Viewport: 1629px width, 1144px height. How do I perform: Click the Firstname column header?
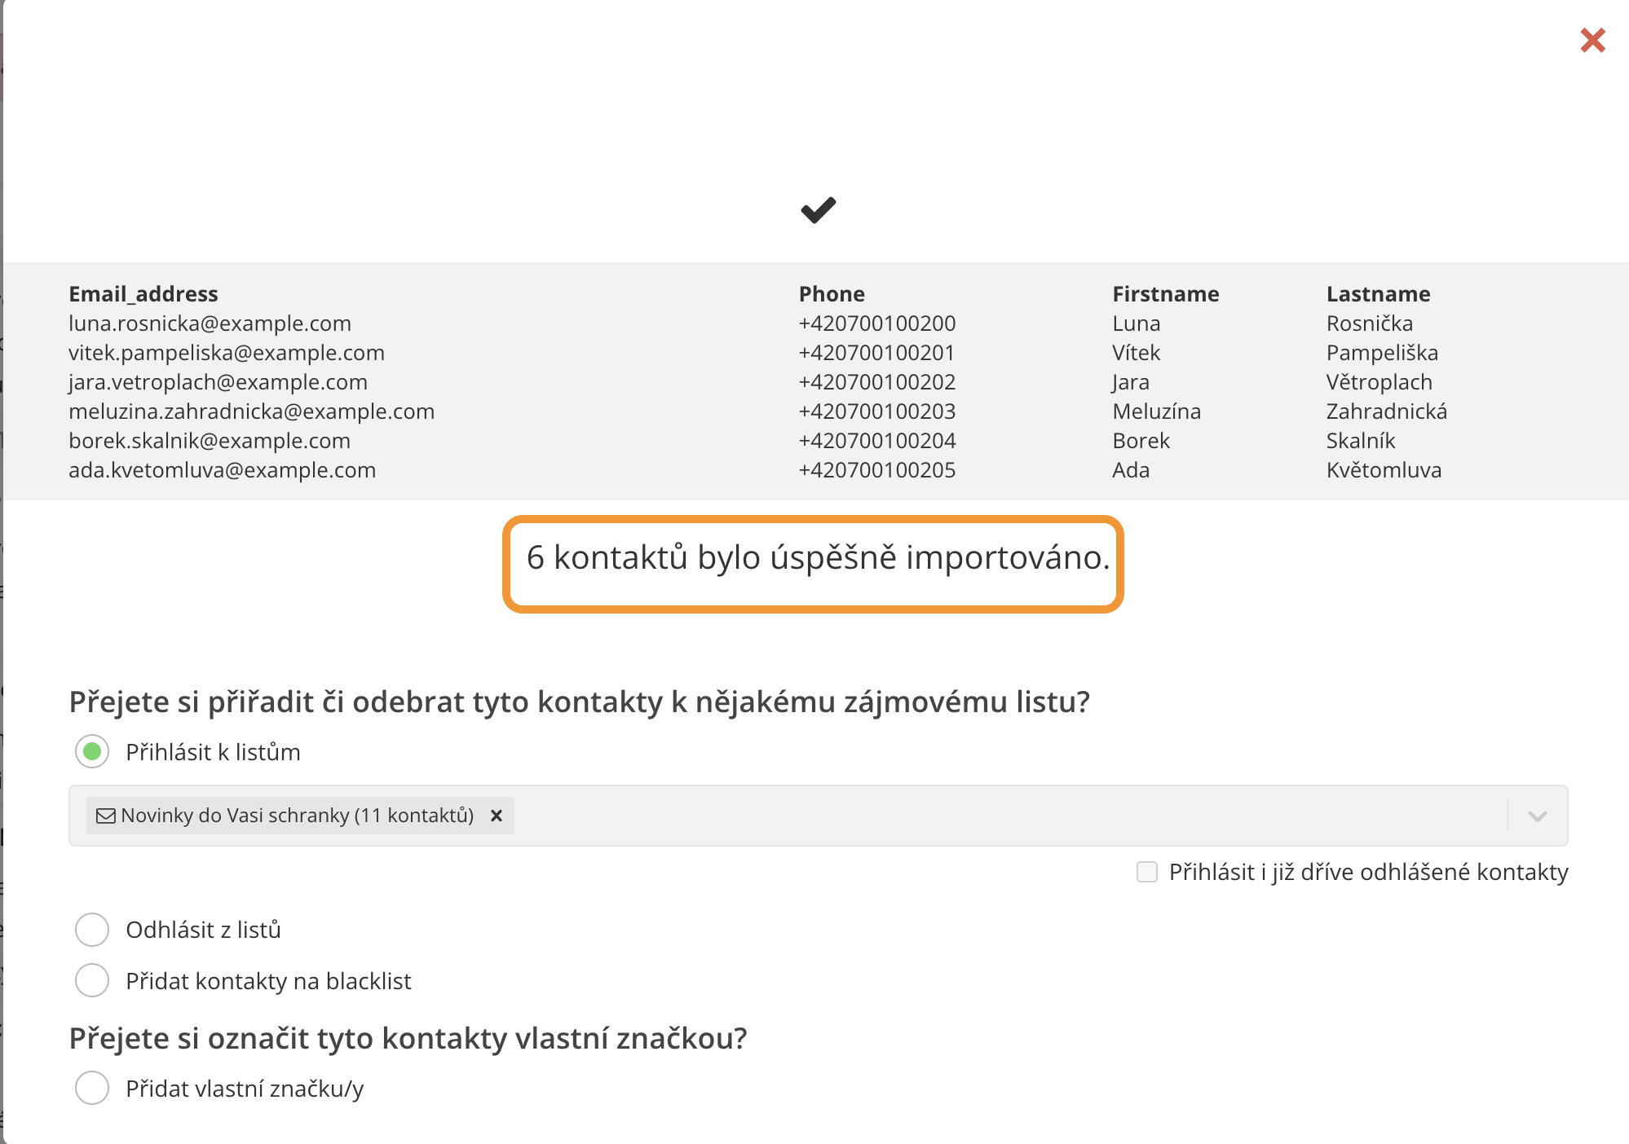1165,294
